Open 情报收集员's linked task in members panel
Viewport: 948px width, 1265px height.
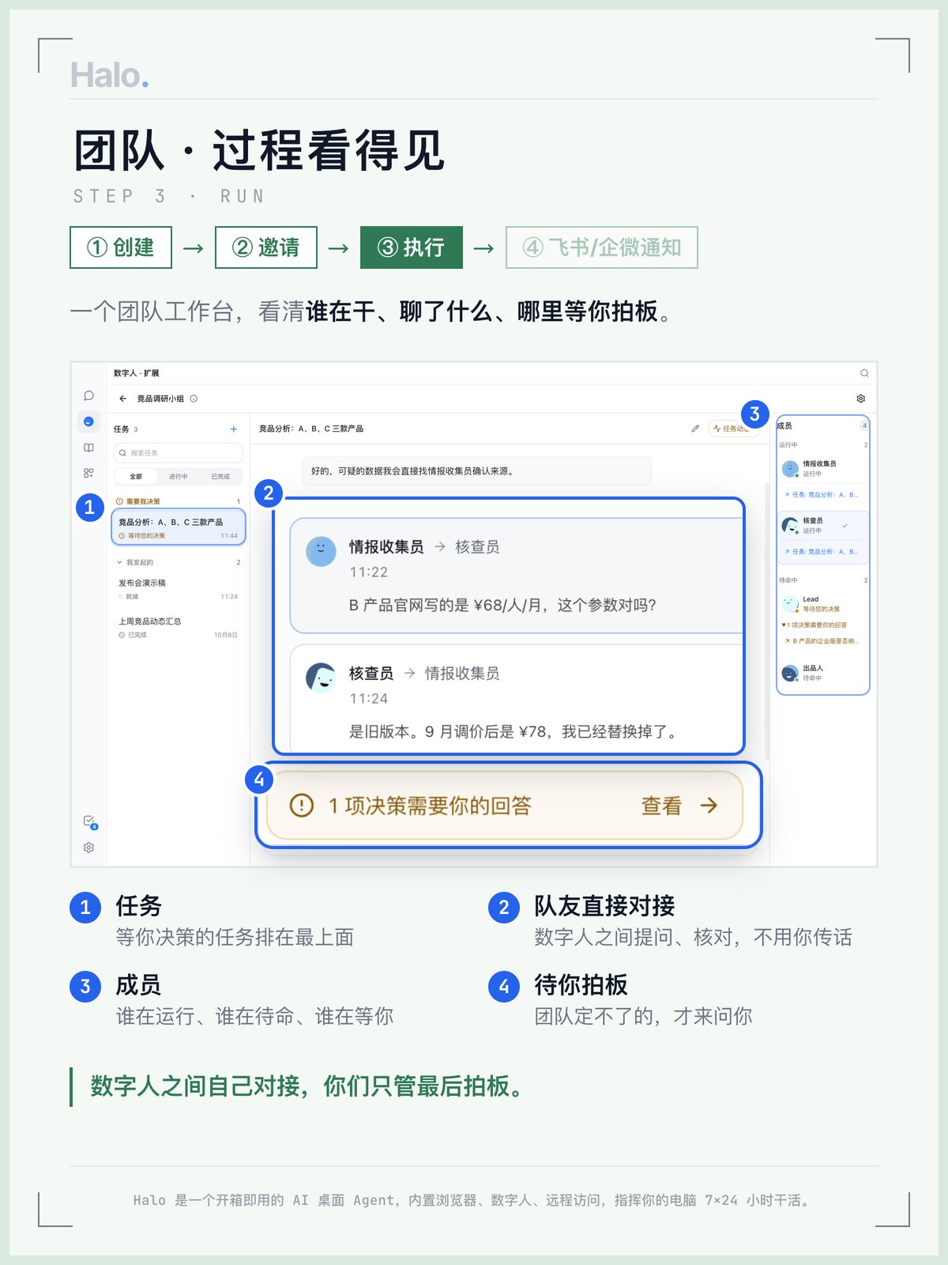pyautogui.click(x=822, y=495)
